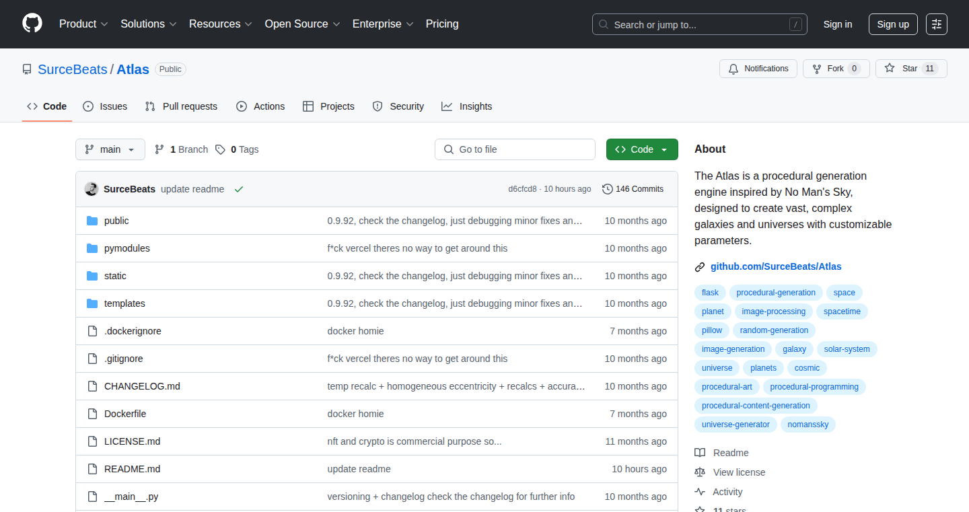Click the link icon beside github.com/SurceBeats/Atlas
This screenshot has height=512, width=969.
[700, 266]
